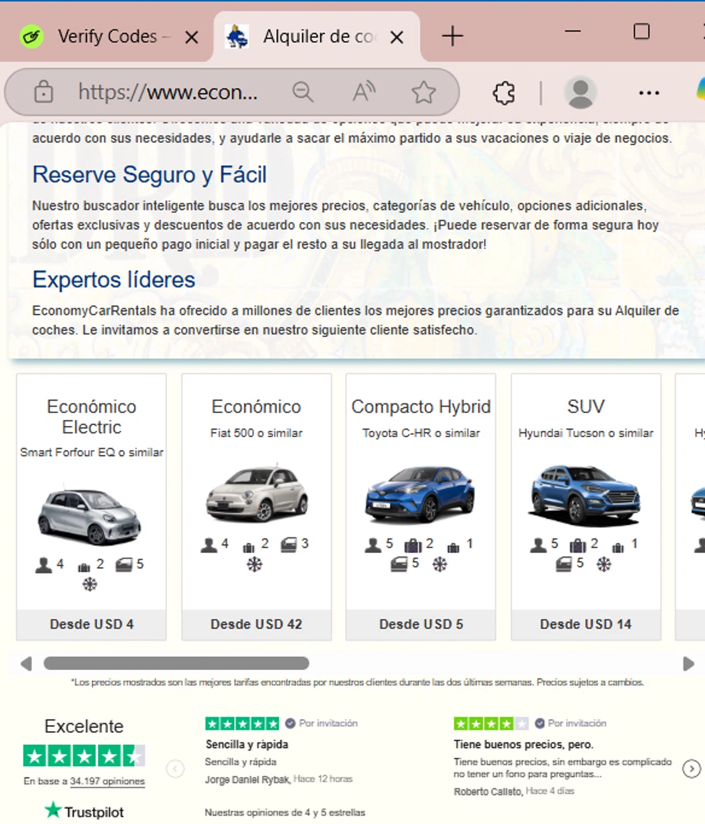Viewport: 705px width, 824px height.
Task: Click the Excelente star rating
Action: [x=84, y=756]
